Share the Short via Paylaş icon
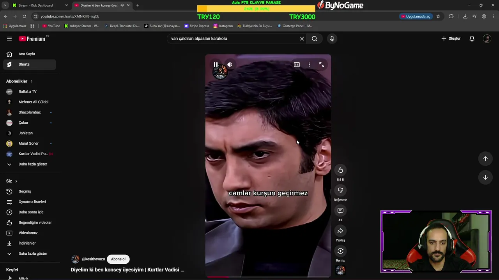The height and width of the screenshot is (280, 499). point(340,231)
